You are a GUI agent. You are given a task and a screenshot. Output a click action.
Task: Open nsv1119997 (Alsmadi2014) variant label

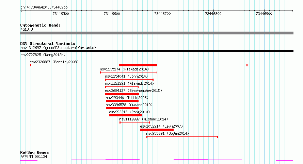[144, 119]
